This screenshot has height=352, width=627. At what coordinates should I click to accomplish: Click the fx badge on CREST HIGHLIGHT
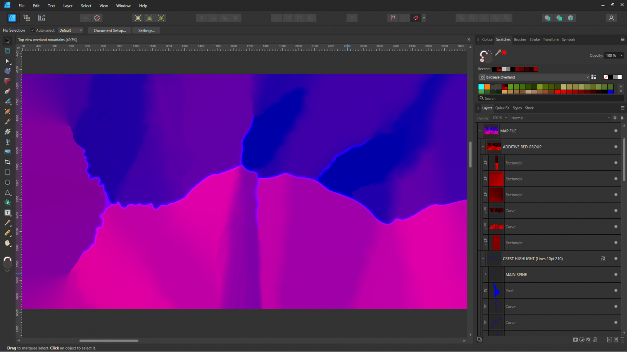pos(603,258)
